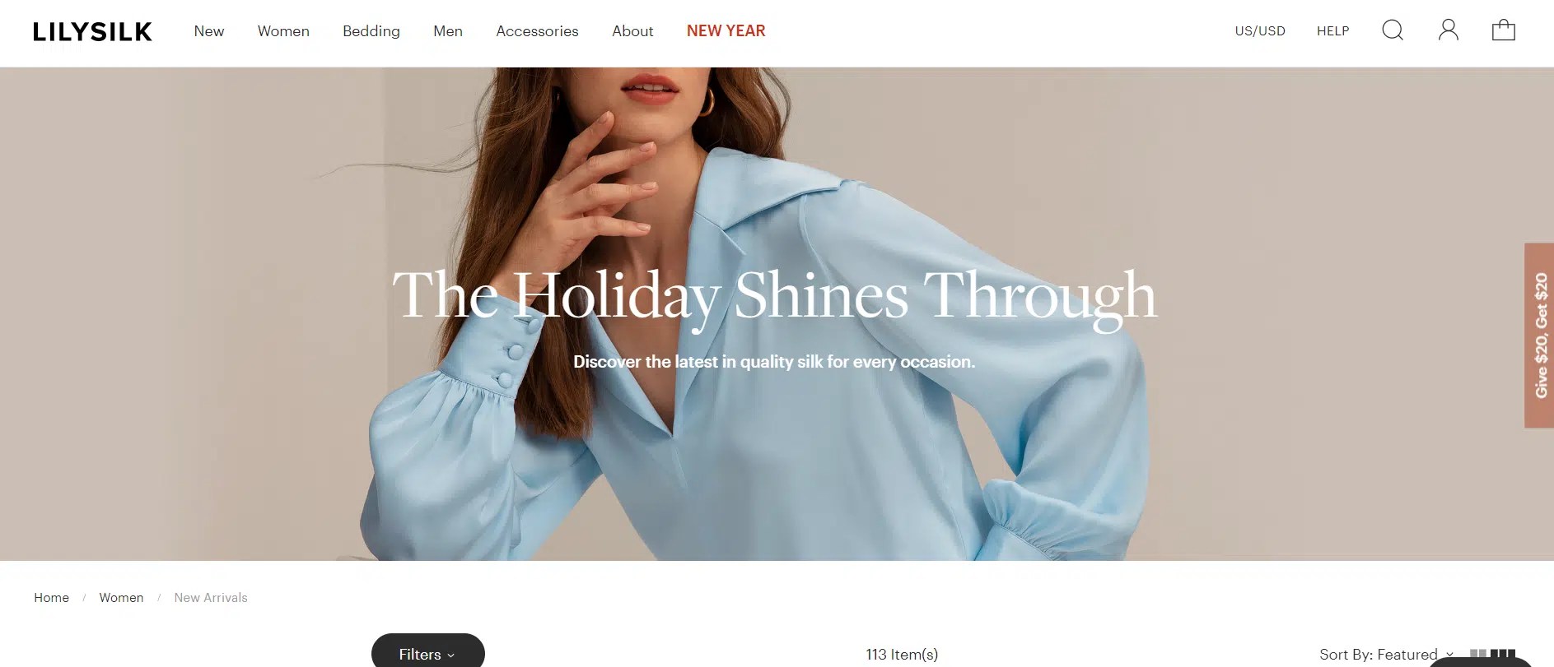Open the Bedding menu
This screenshot has width=1554, height=667.
click(371, 31)
